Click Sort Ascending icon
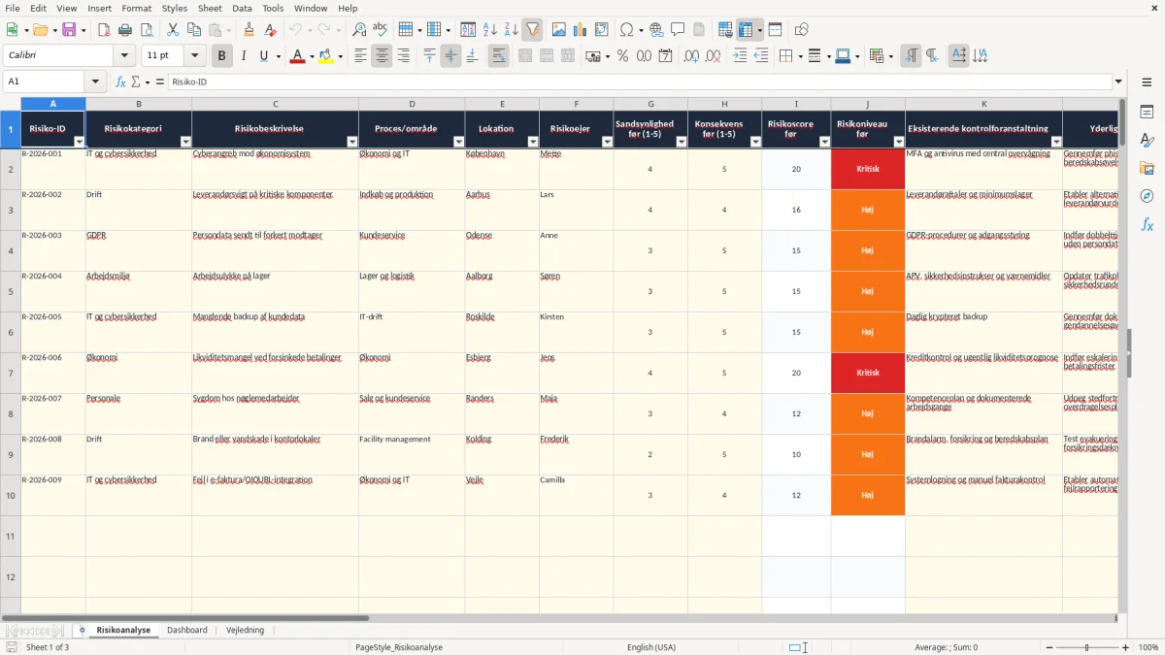The height and width of the screenshot is (655, 1165). click(490, 30)
